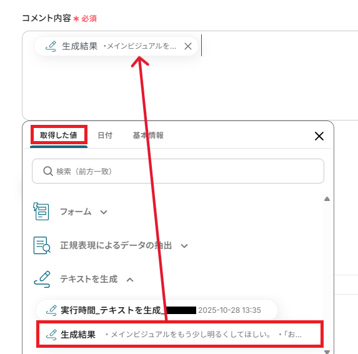Click the scrollbar up arrow in list
Image resolution: width=358 pixels, height=354 pixels.
click(x=327, y=199)
